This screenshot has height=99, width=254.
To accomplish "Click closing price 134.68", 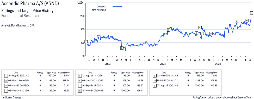I will click(140, 80).
